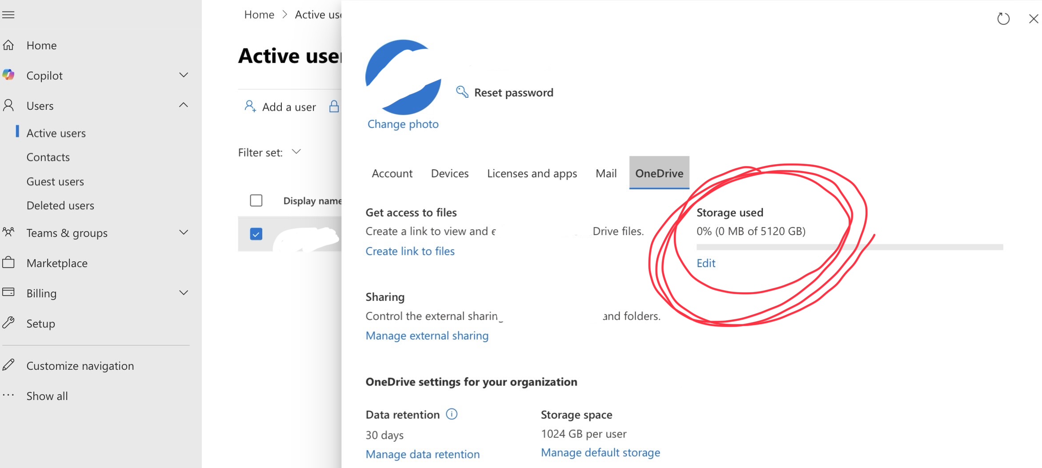
Task: Click the refresh icon in user panel
Action: click(1003, 19)
